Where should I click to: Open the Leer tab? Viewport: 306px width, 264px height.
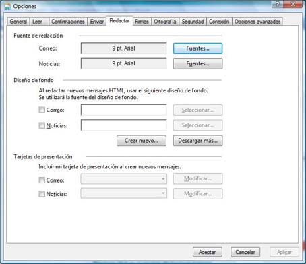39,22
